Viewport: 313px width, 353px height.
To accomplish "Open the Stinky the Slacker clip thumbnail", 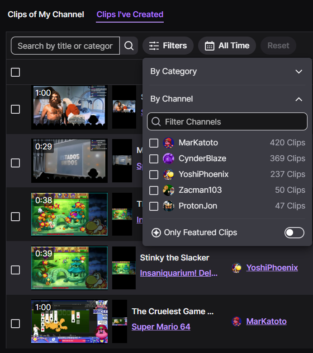I will pyautogui.click(x=69, y=268).
